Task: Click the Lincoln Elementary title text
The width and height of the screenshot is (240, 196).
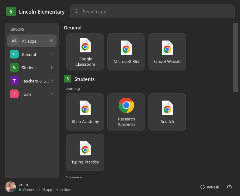Action: (x=42, y=12)
